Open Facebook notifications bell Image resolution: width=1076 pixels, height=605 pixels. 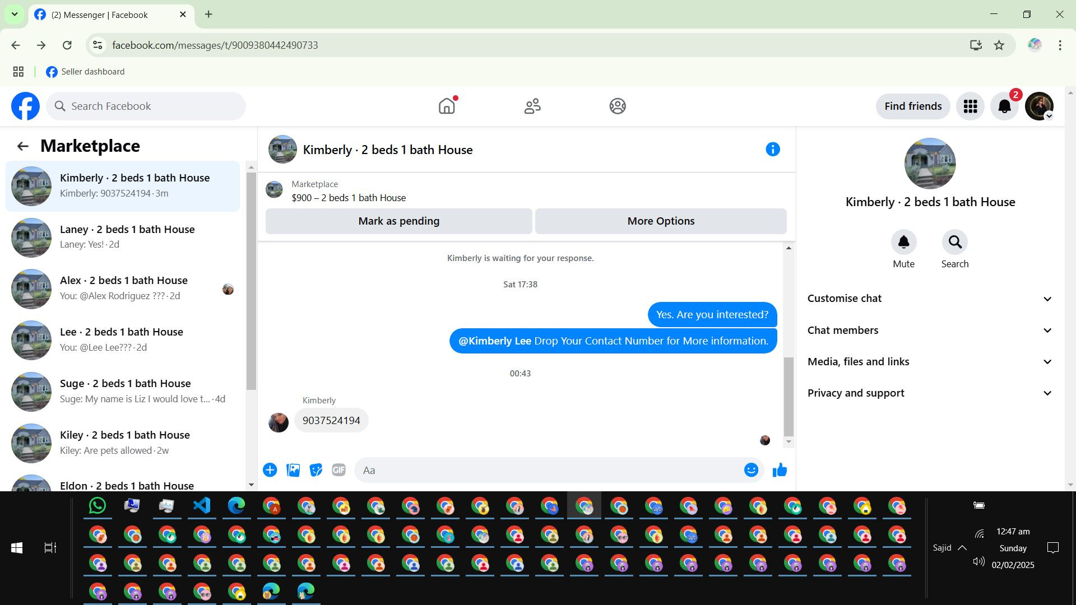point(1004,106)
